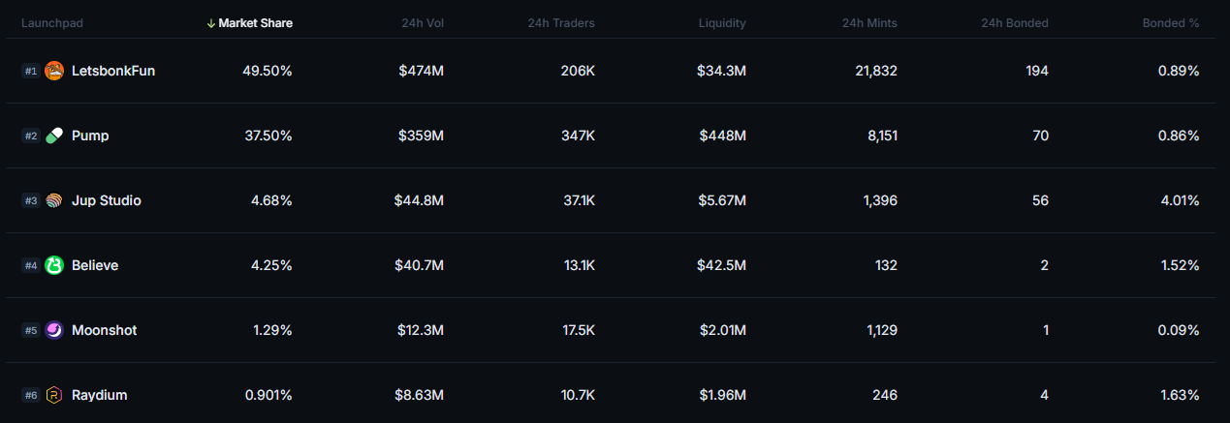
Task: Open the LetsbonkFun launchpad link
Action: pos(113,71)
